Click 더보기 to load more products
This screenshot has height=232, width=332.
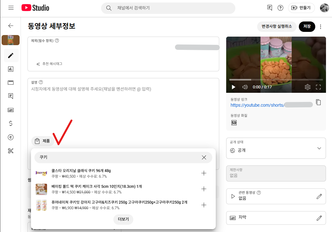[123, 219]
